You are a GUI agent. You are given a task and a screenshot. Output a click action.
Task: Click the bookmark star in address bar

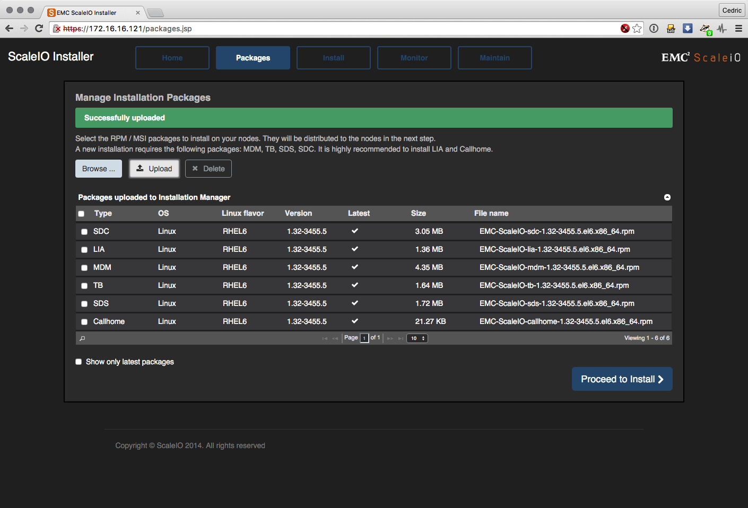(637, 29)
